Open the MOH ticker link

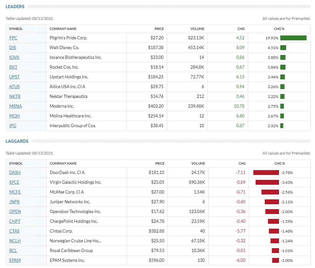(15, 116)
